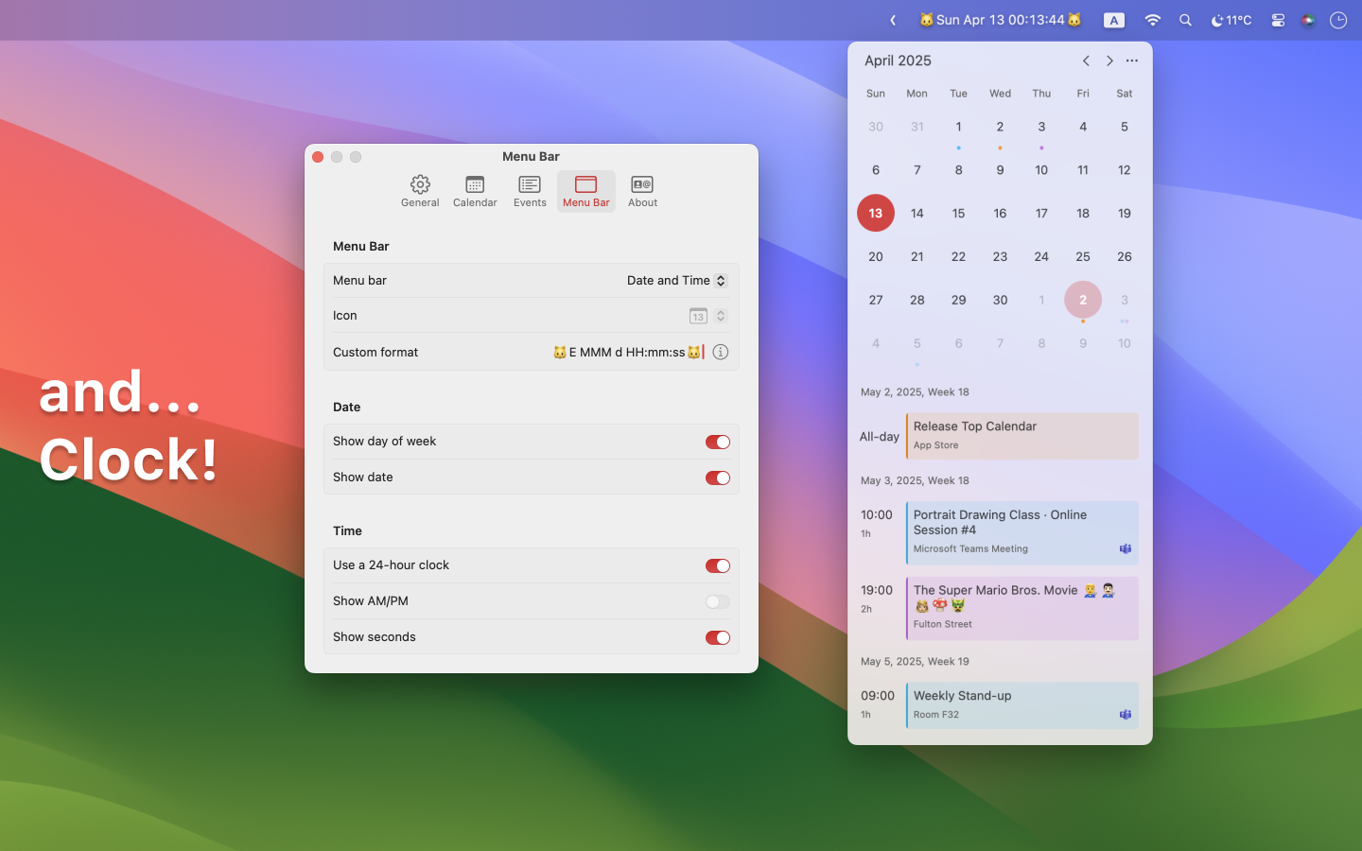Select April 3 in the calendar

1041,127
